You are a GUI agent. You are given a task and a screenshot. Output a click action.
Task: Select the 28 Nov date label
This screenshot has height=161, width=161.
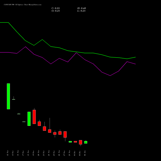point(70,153)
